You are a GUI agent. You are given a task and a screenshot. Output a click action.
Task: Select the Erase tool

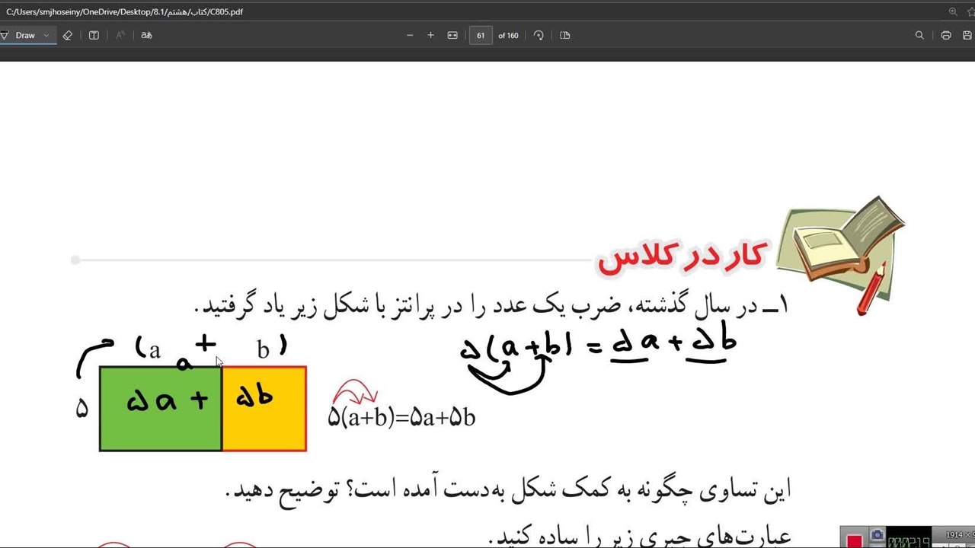68,36
